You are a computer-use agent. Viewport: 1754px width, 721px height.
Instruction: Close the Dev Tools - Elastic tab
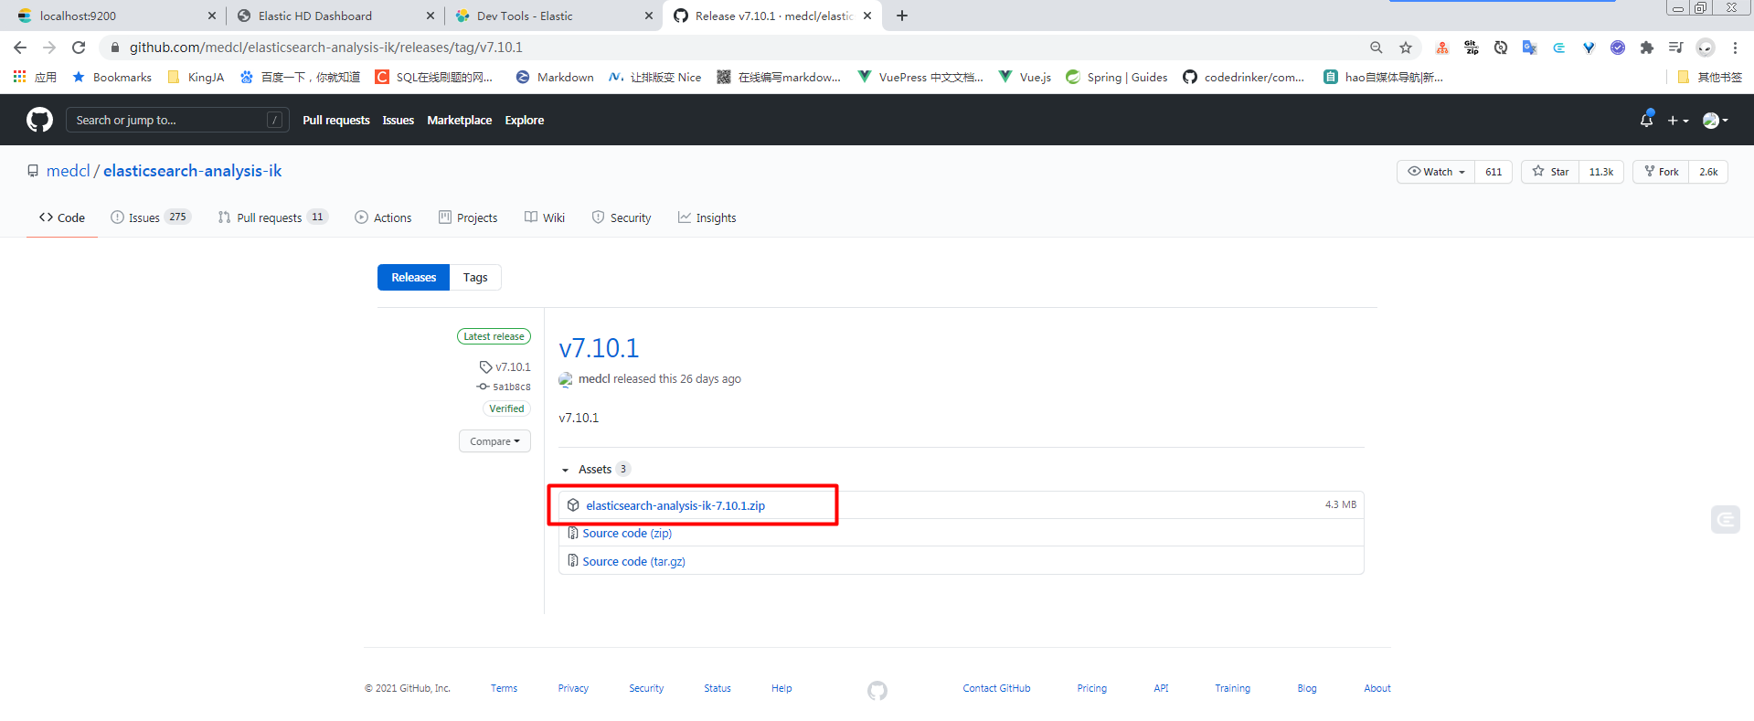(649, 16)
